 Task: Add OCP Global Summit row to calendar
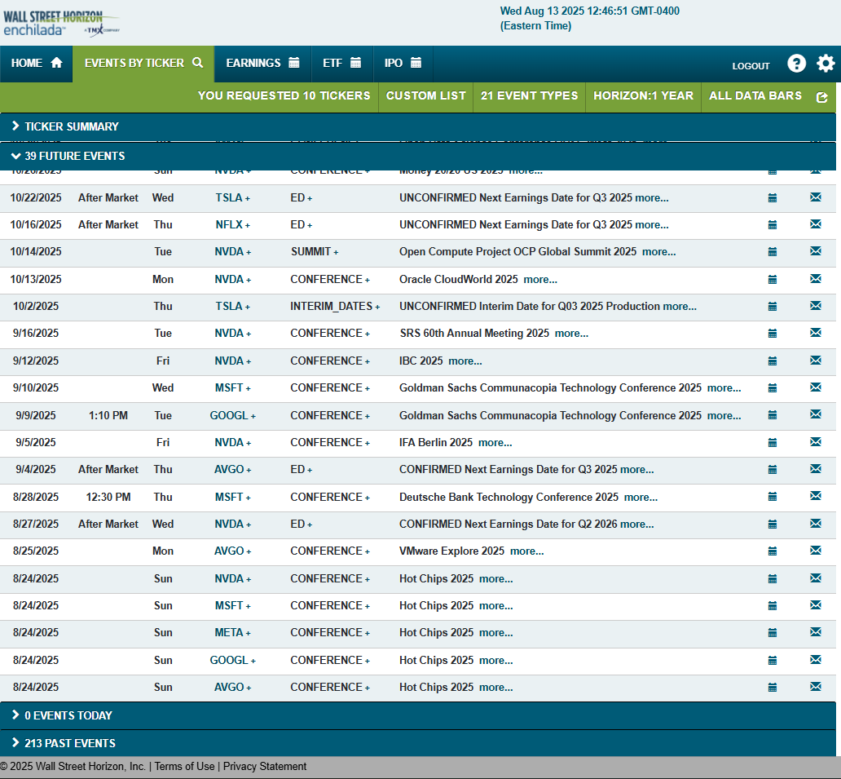coord(773,252)
